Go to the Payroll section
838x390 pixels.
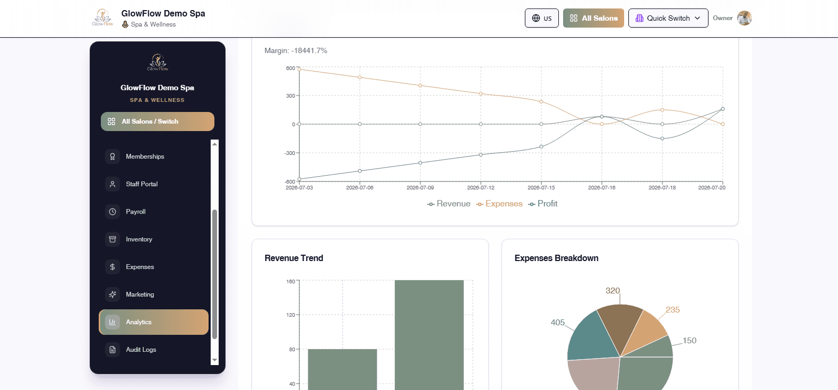tap(154, 212)
